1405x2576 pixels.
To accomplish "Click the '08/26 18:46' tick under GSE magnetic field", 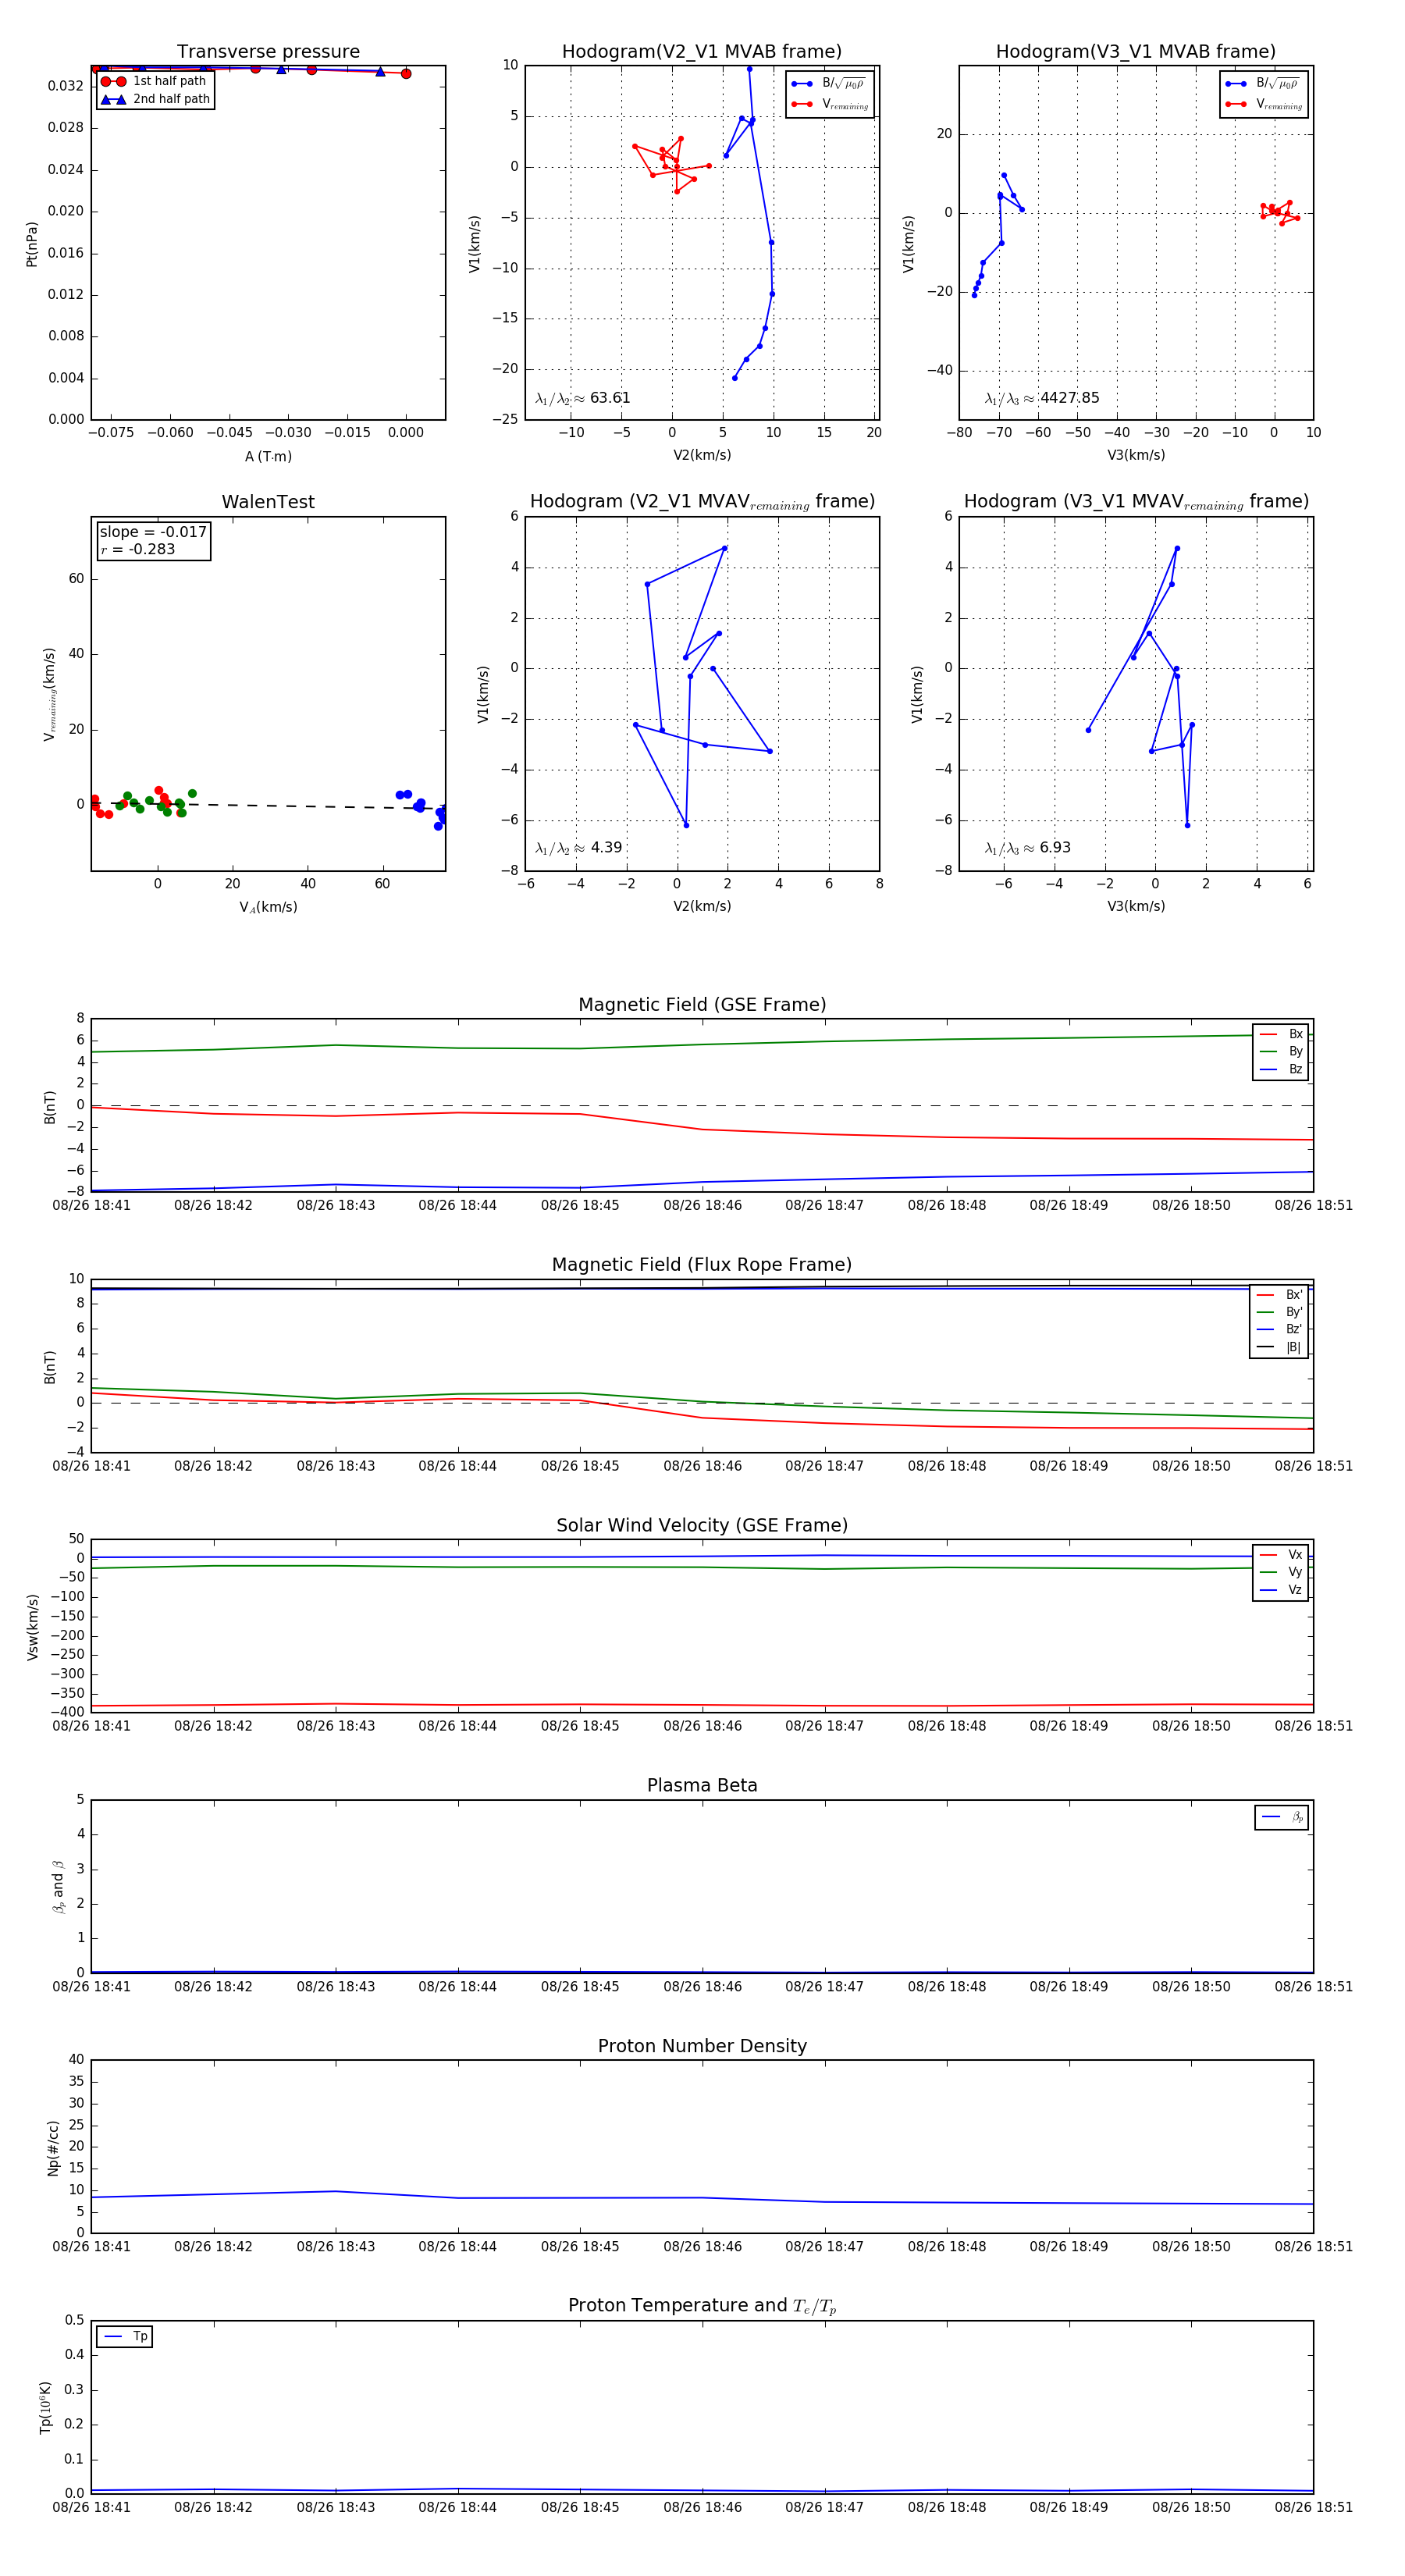I will (x=702, y=1205).
